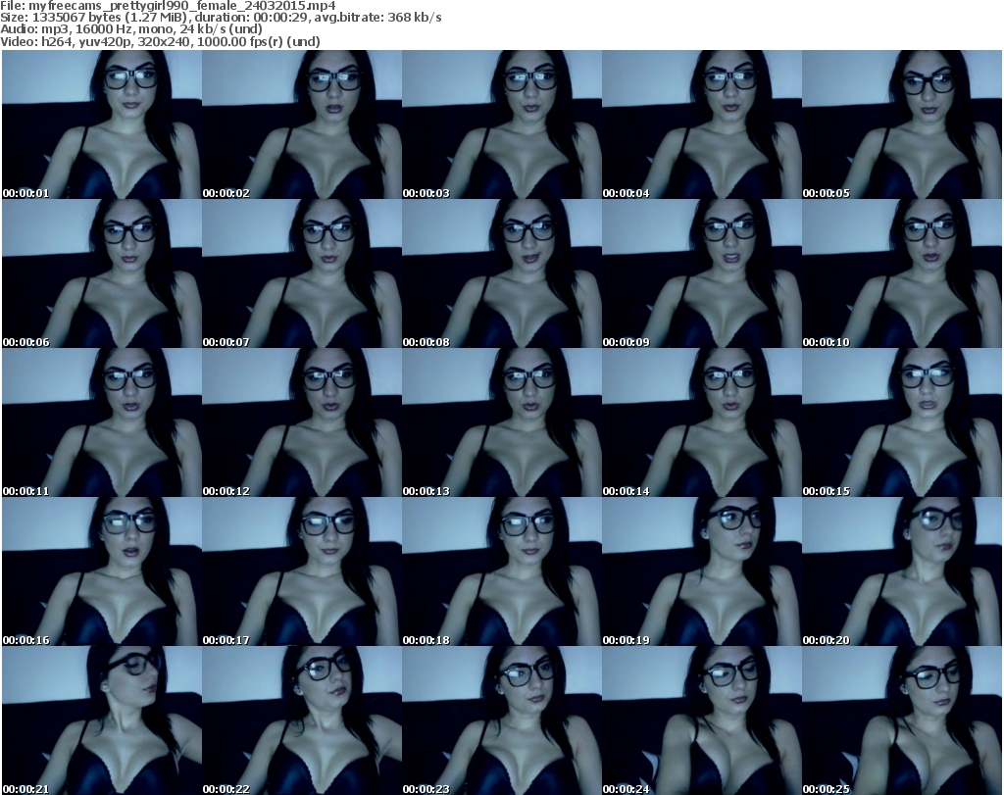Image resolution: width=1004 pixels, height=795 pixels.
Task: Choose the 00:00:08 thumbnail
Action: pyautogui.click(x=501, y=273)
